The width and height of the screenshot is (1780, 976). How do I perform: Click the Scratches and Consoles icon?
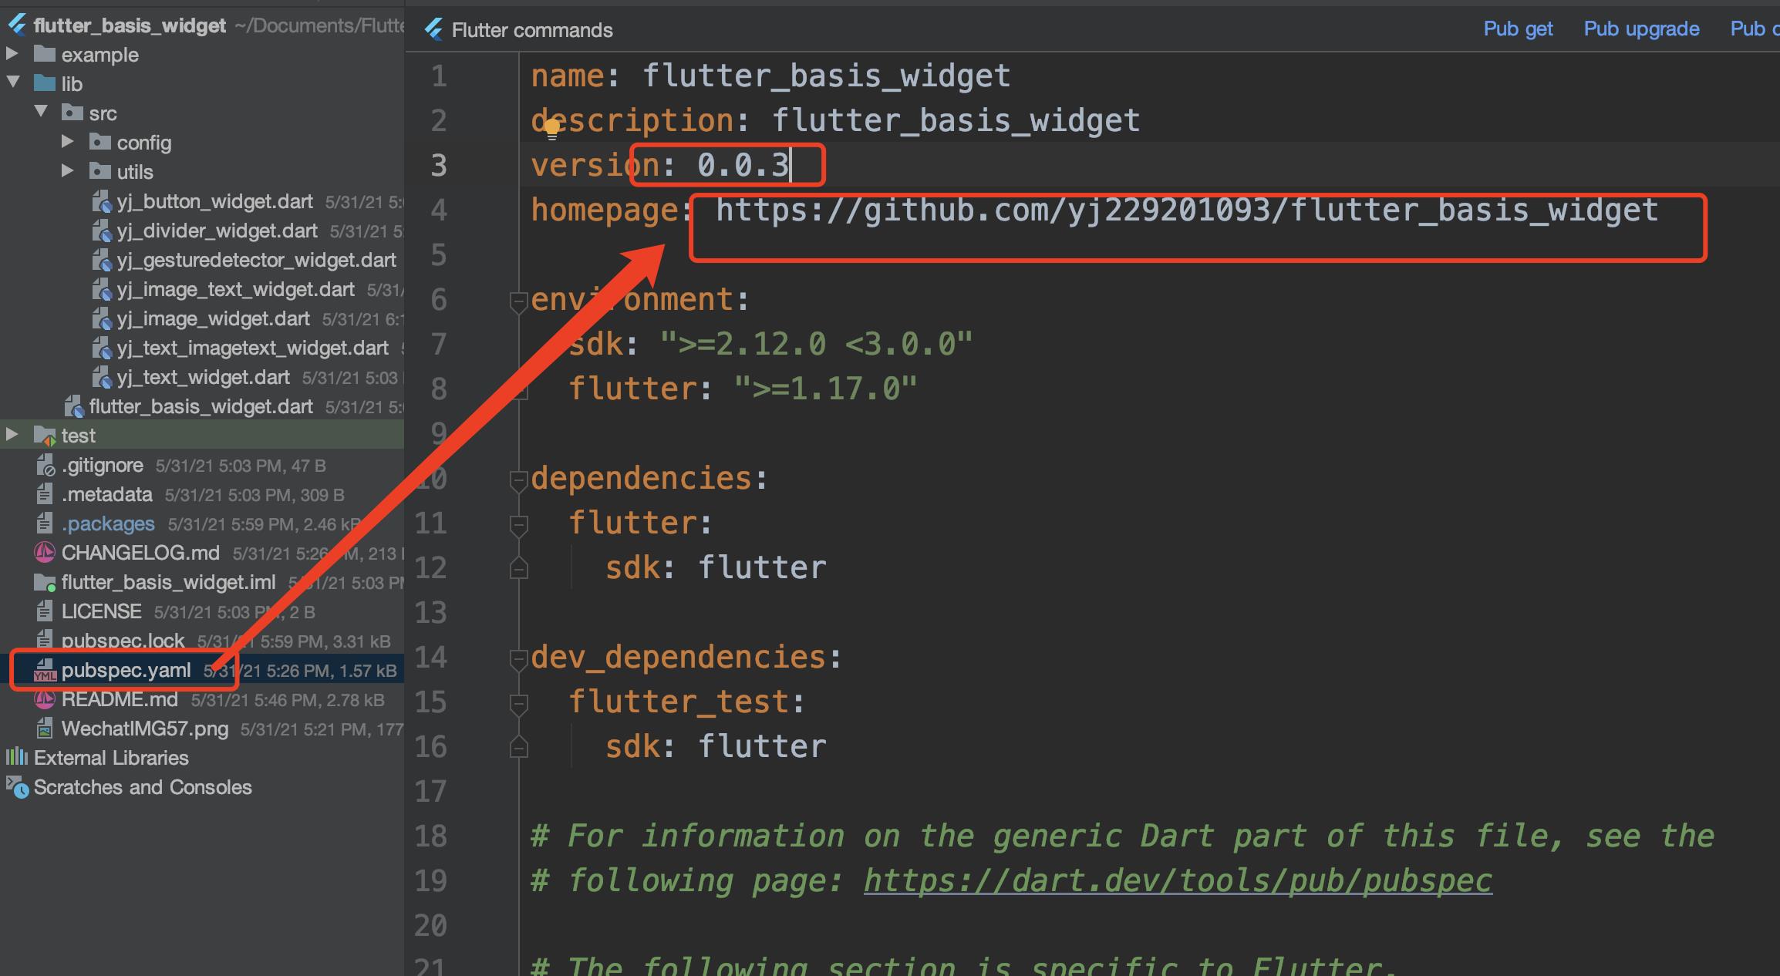point(17,786)
